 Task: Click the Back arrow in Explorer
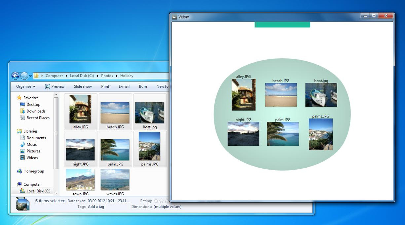pos(15,76)
